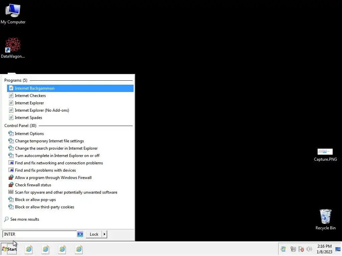Open the My Computer desktop icon
This screenshot has height=256, width=342.
pos(13,14)
